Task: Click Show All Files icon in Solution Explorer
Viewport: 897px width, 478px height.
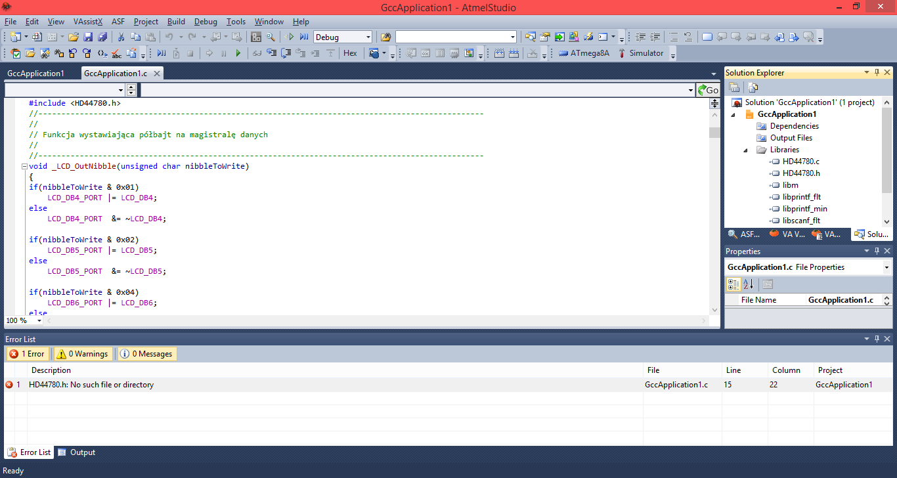Action: coord(753,87)
